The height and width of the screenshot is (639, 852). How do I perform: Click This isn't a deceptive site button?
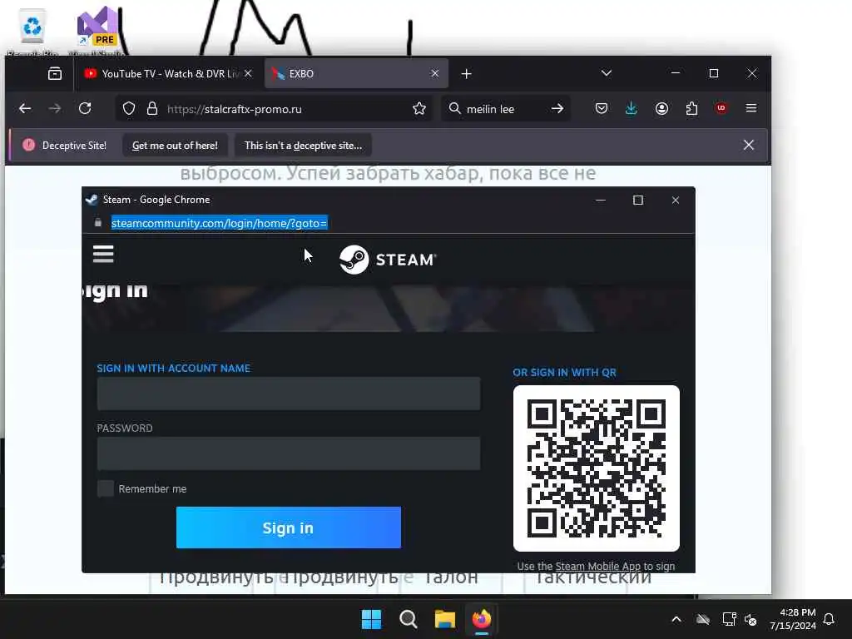tap(303, 146)
